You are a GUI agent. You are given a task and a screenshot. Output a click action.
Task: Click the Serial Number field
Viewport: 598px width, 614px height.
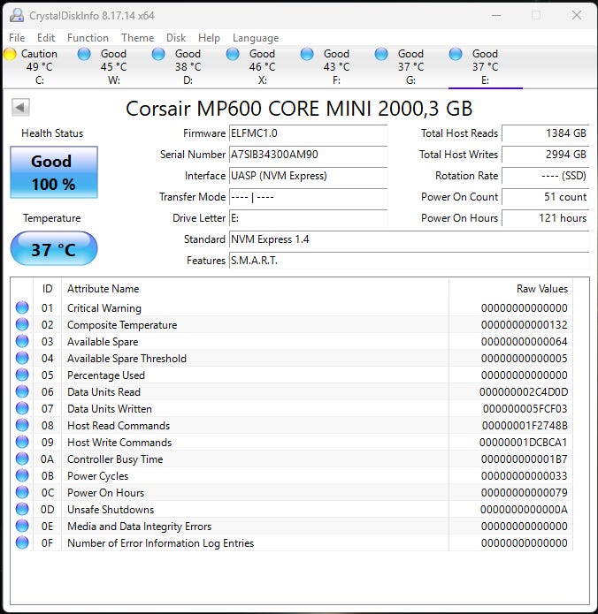click(x=308, y=155)
